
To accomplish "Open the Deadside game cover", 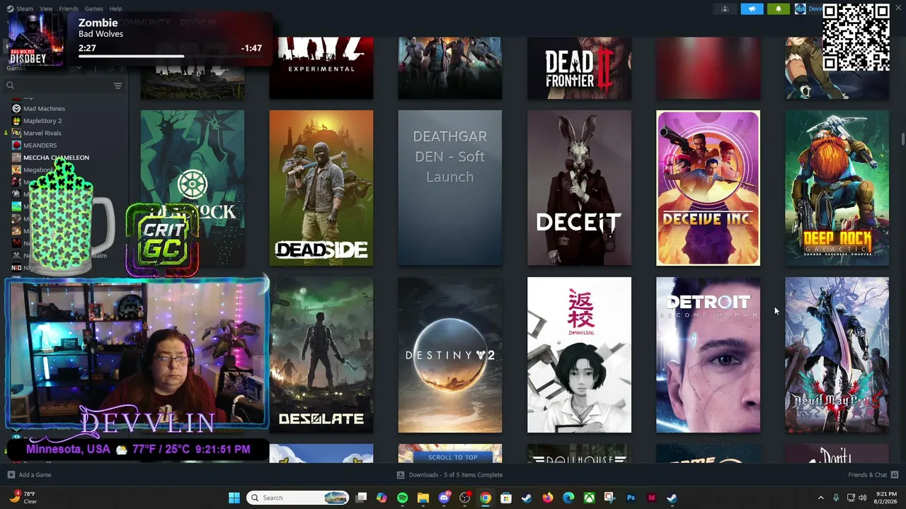I will pyautogui.click(x=321, y=188).
